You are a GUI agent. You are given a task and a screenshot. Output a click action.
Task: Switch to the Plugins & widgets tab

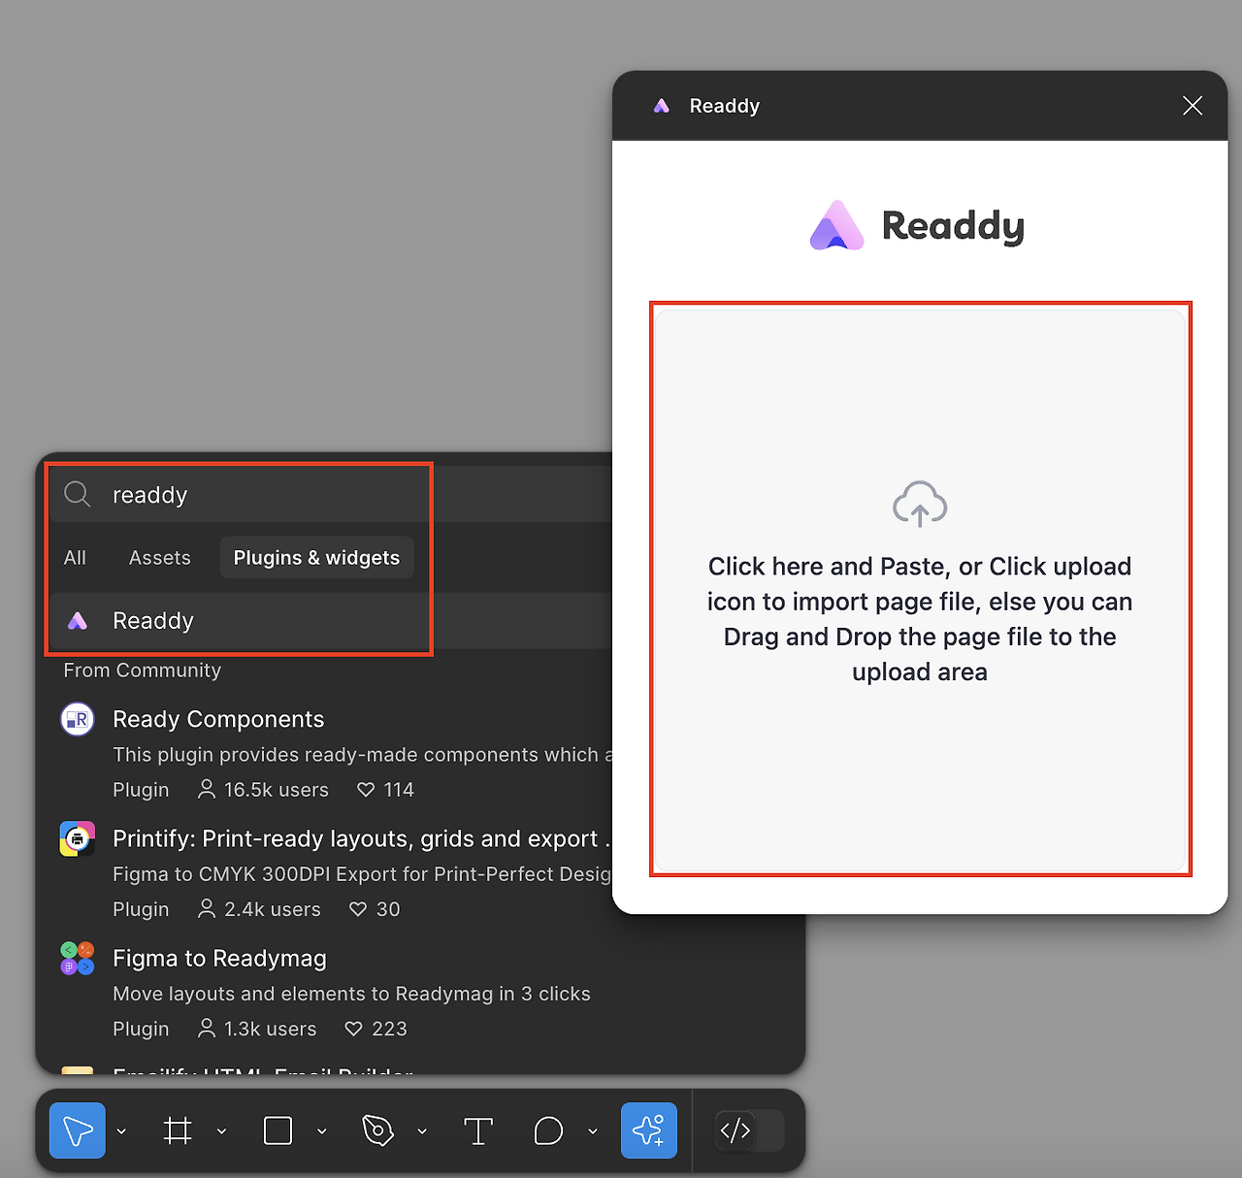(x=316, y=558)
